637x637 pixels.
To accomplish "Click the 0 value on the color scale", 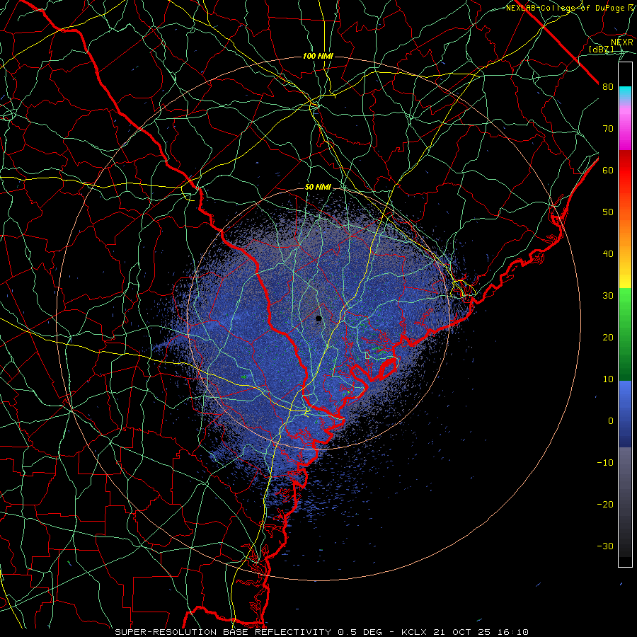I will pyautogui.click(x=611, y=421).
